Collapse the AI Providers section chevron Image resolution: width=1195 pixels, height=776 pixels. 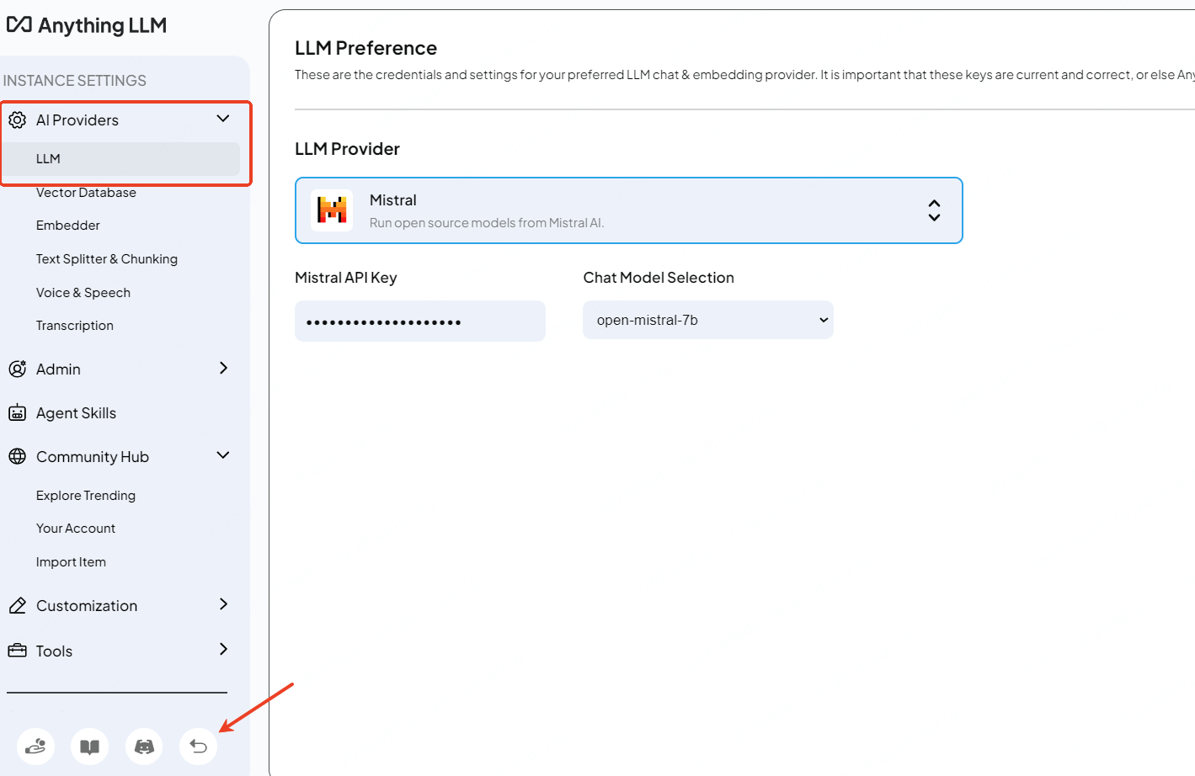tap(223, 119)
